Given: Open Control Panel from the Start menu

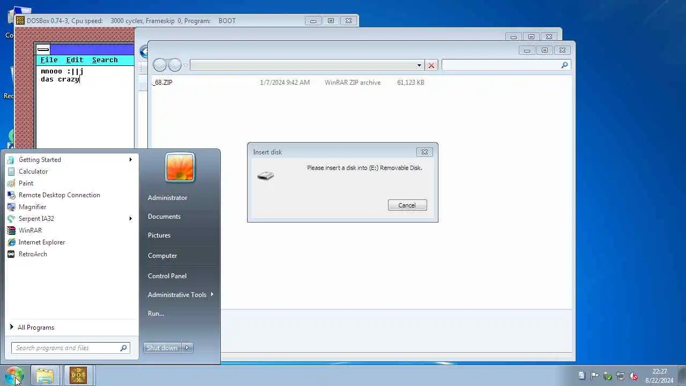Looking at the screenshot, I should [167, 276].
